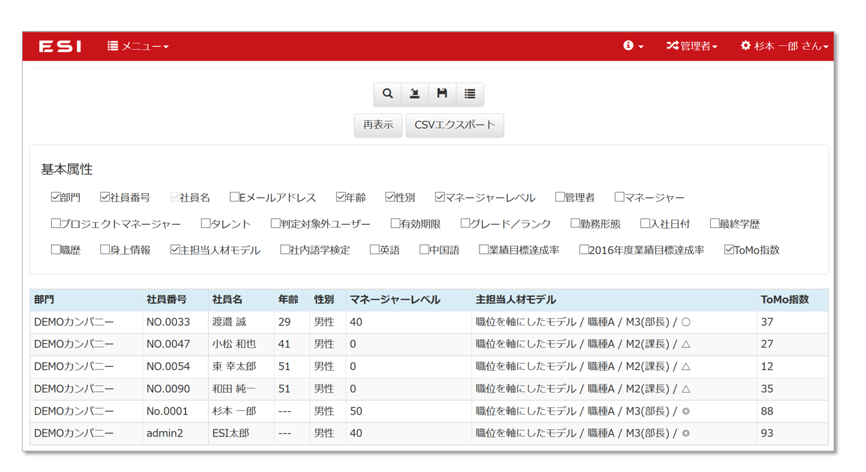Tick the 2016年度業績目標達成率 checkbox
Image resolution: width=866 pixels, height=472 pixels.
coord(584,249)
